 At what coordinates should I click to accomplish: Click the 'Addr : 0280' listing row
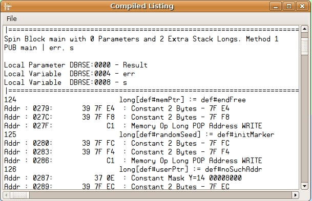pos(117,143)
